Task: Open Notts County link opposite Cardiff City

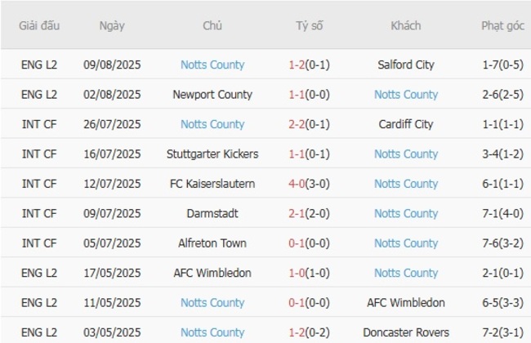Action: (212, 124)
